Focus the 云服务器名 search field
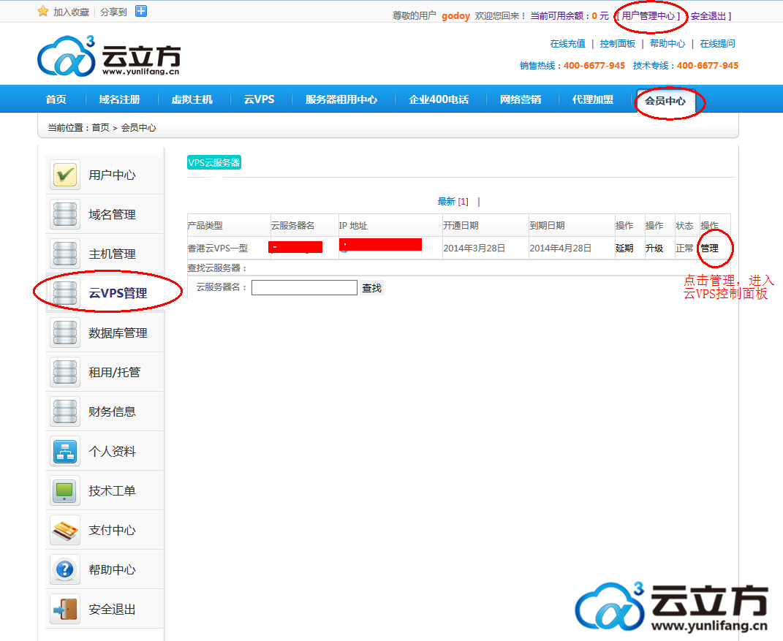783x641 pixels. click(x=304, y=287)
